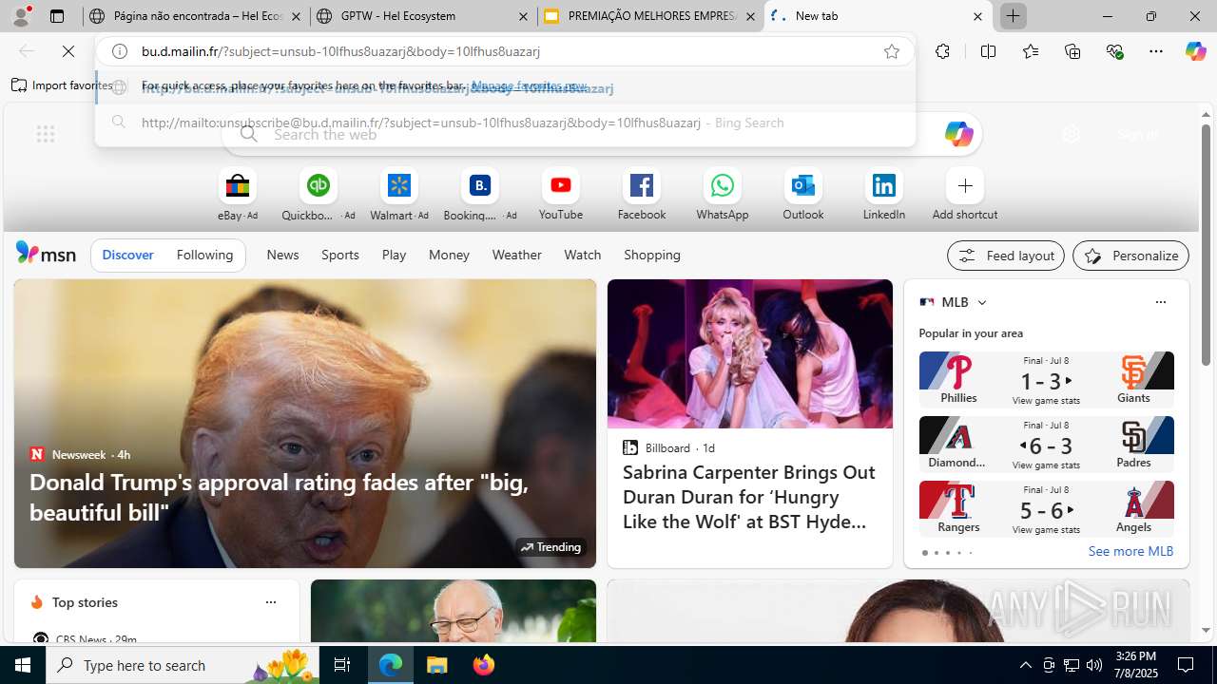
Task: Click the msn logo
Action: pos(46,254)
